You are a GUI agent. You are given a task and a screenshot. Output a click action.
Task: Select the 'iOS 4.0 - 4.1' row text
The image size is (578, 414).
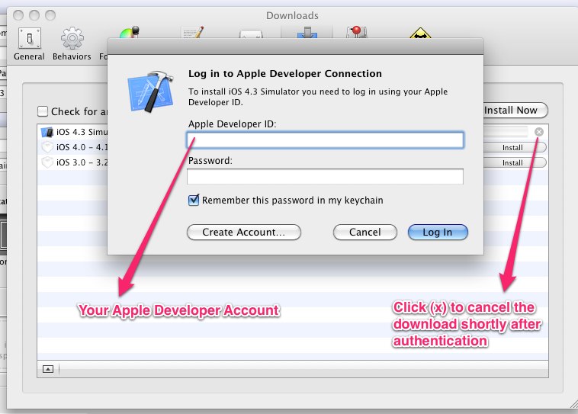82,147
